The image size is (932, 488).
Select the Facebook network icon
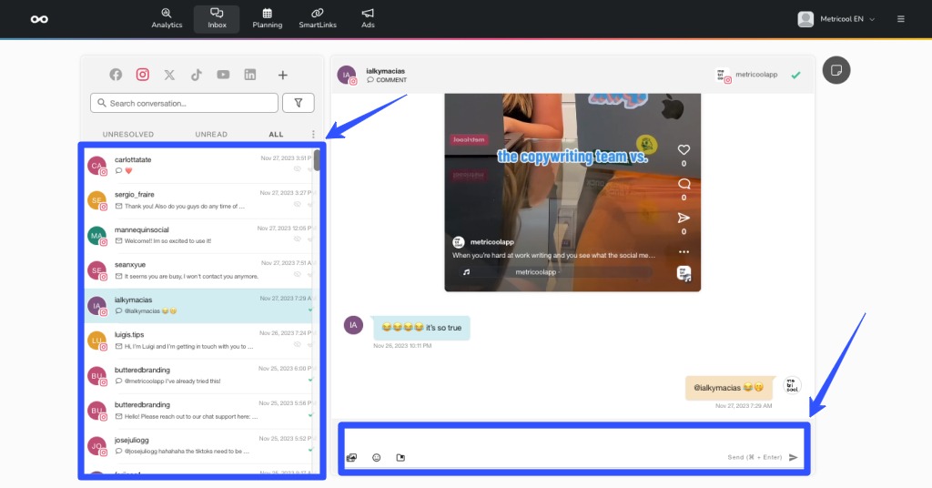(116, 76)
